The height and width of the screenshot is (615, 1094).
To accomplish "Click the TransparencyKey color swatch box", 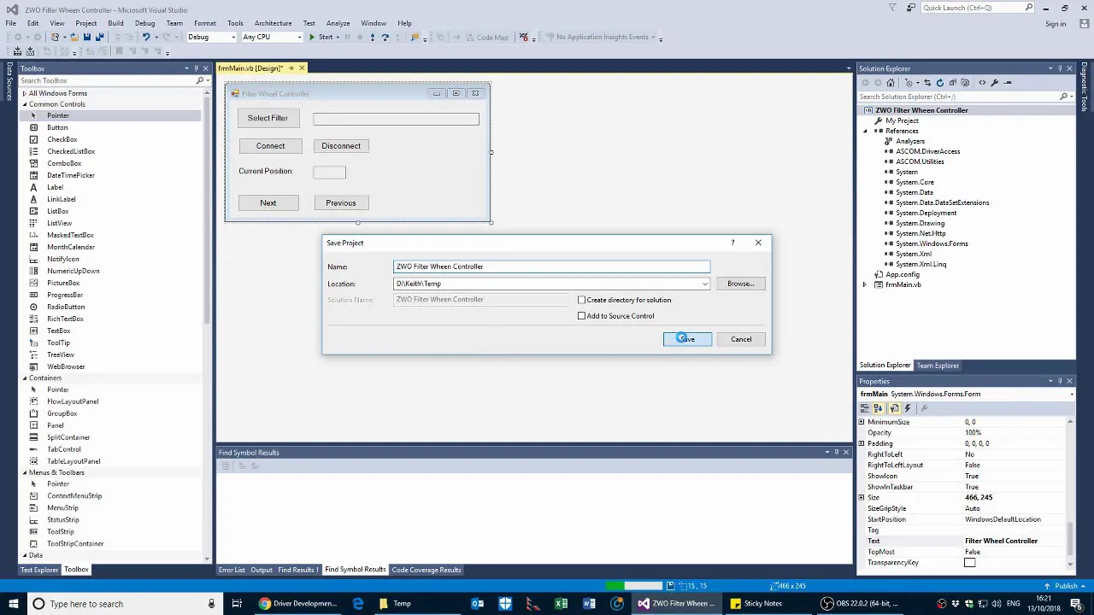I will tap(969, 563).
